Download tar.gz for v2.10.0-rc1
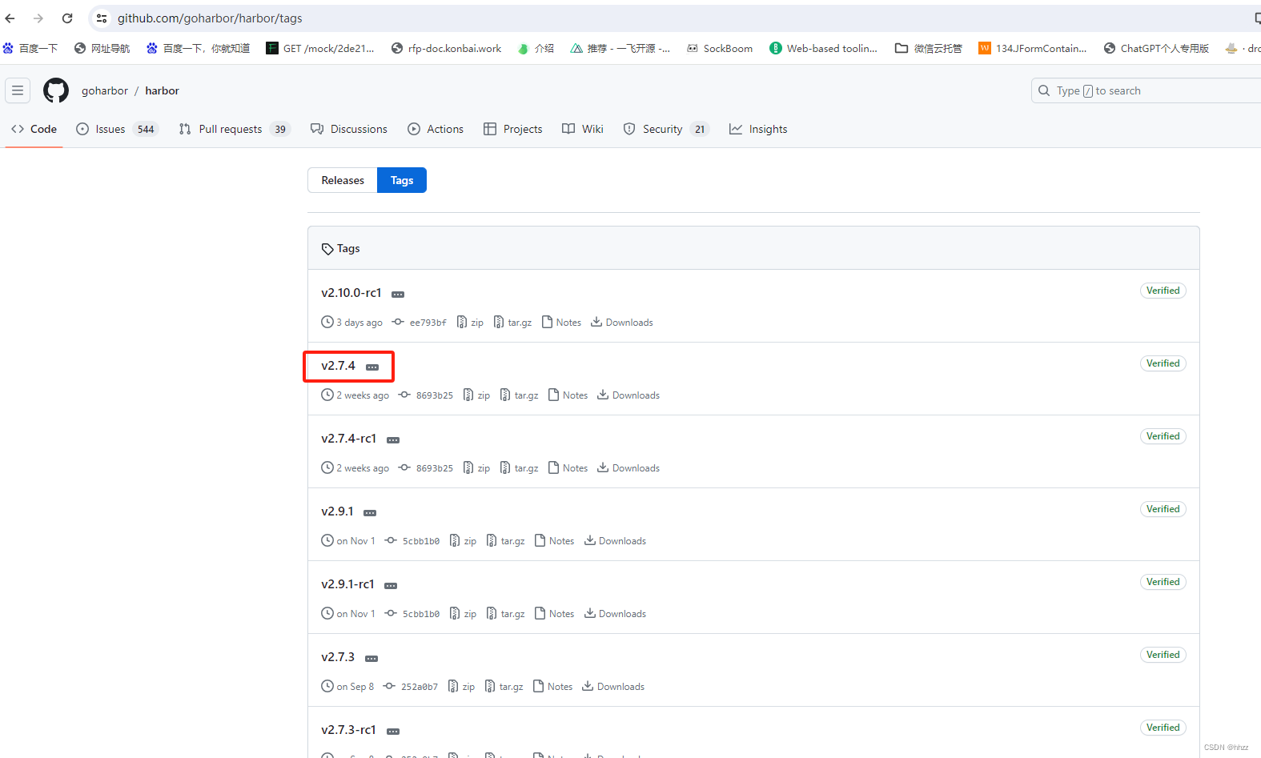1261x758 pixels. [x=512, y=323]
